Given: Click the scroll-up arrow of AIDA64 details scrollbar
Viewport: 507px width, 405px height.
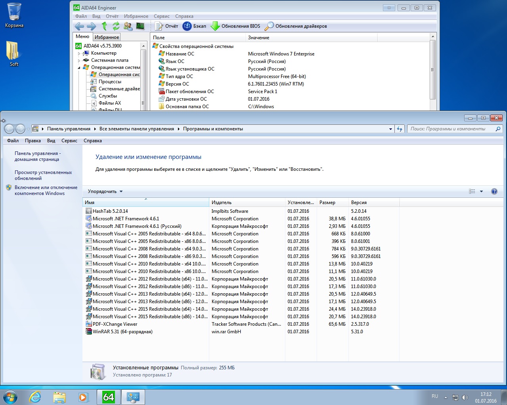Looking at the screenshot, I should pyautogui.click(x=433, y=36).
